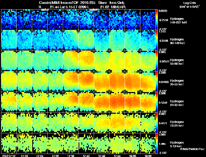Click the 55-90 keV Hydrogen color bar

point(157,61)
